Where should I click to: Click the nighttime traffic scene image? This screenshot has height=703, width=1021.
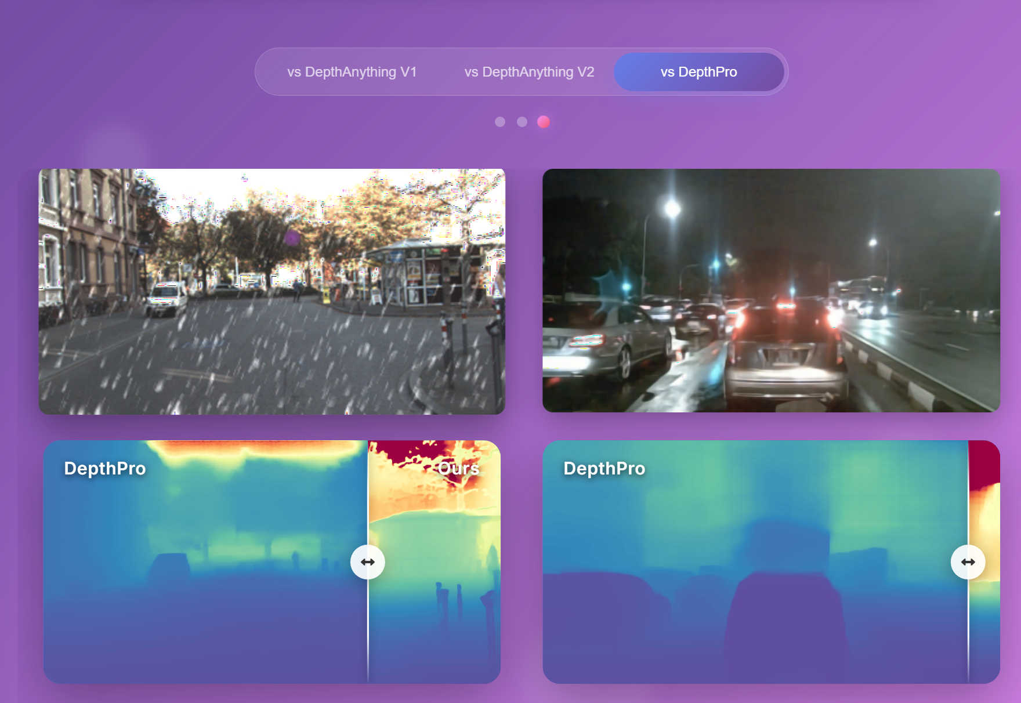[770, 290]
